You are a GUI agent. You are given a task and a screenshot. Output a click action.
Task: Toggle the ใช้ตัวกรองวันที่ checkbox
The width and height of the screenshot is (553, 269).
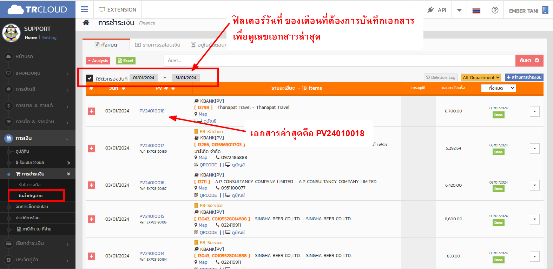90,78
